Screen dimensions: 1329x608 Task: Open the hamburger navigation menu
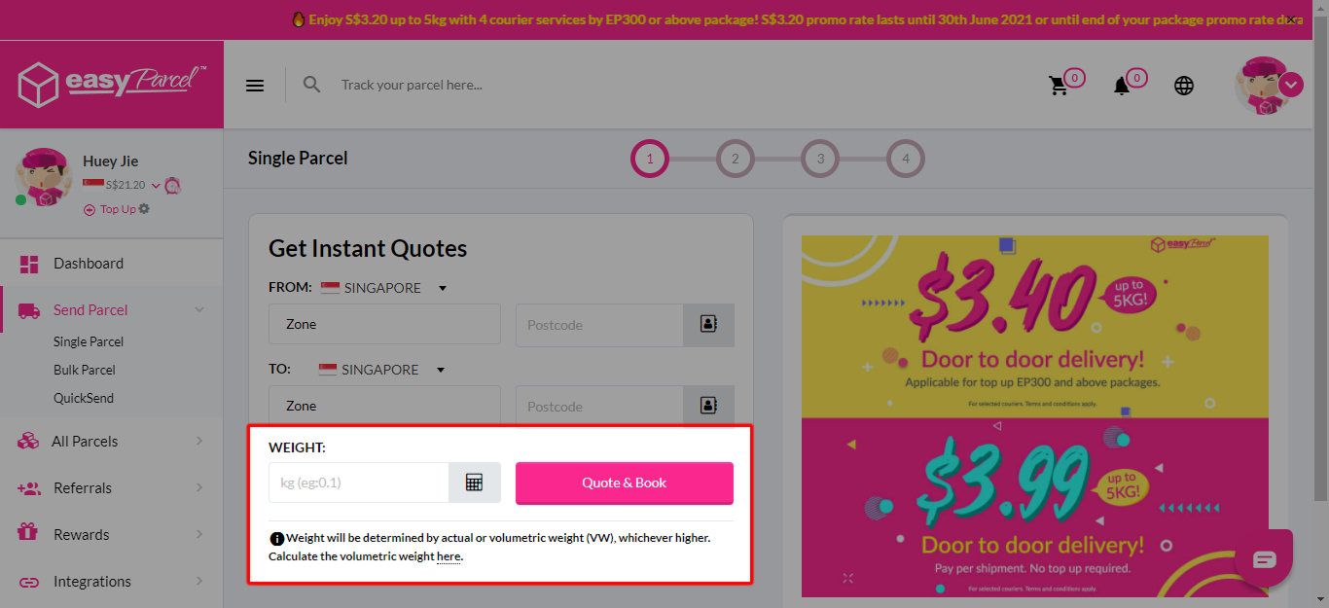point(254,85)
